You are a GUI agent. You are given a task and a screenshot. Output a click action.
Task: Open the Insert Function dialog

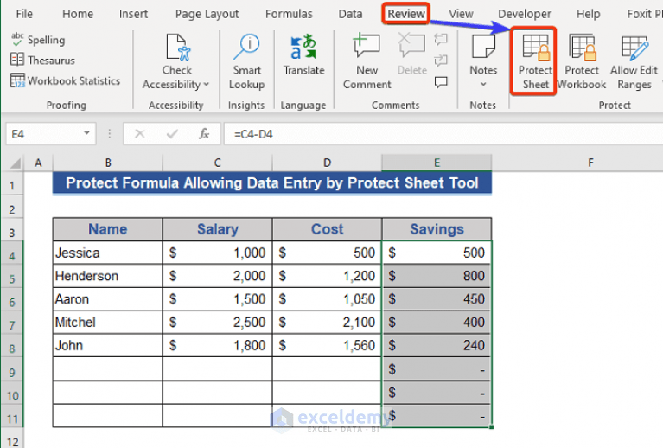(204, 134)
